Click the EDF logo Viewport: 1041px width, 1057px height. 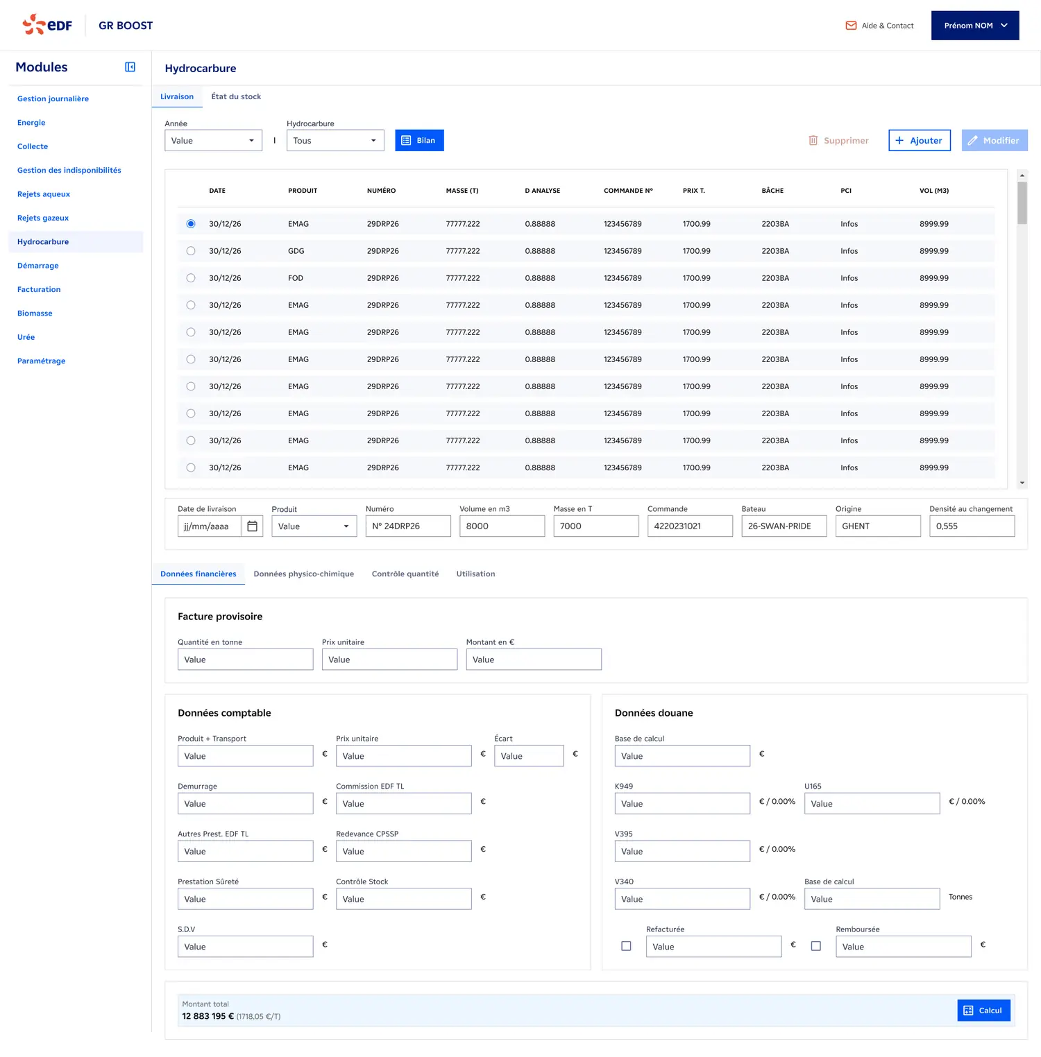click(x=47, y=25)
